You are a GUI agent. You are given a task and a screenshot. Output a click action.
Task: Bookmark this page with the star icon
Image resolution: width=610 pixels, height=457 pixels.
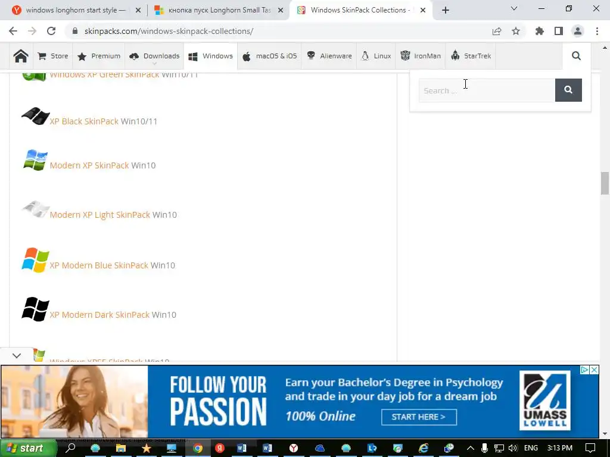(516, 31)
